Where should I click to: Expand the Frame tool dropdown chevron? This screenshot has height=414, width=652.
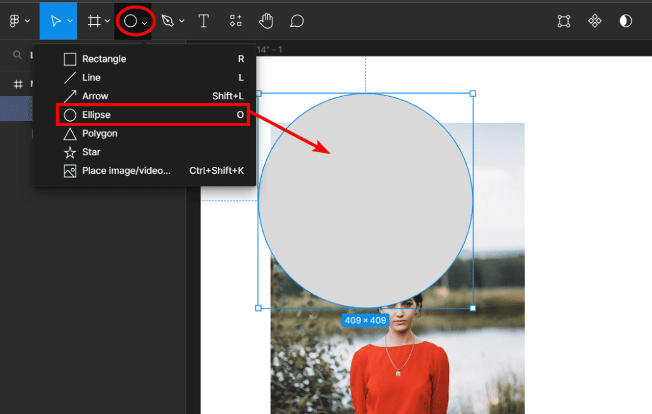pos(107,22)
